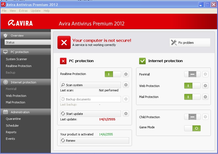Click the calendar icon beside Administration
This screenshot has width=218, height=154.
5,112
